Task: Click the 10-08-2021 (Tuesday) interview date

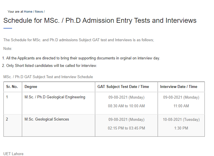Action: [x=181, y=119]
